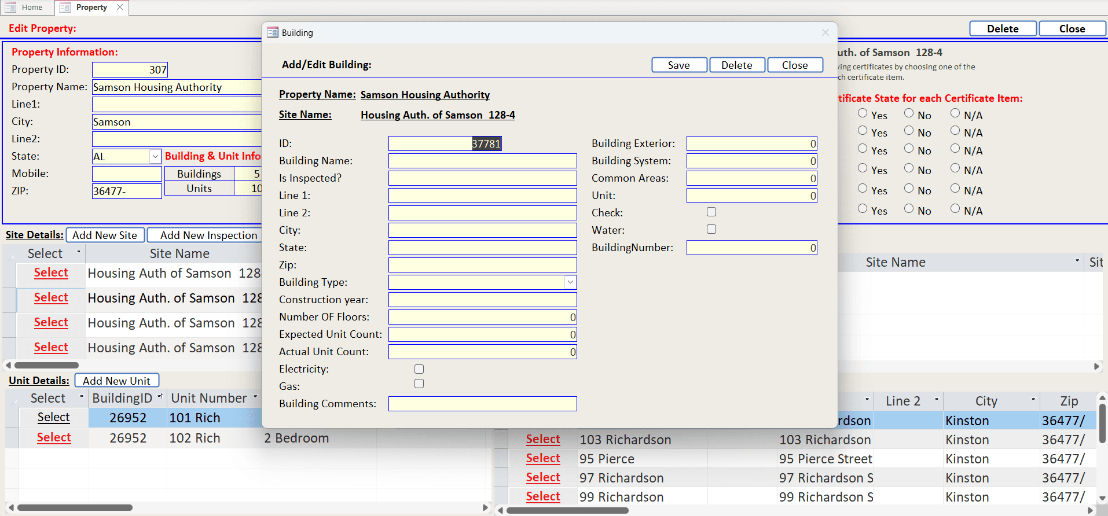1108x516 pixels.
Task: Tick the Water checkbox
Action: 711,230
